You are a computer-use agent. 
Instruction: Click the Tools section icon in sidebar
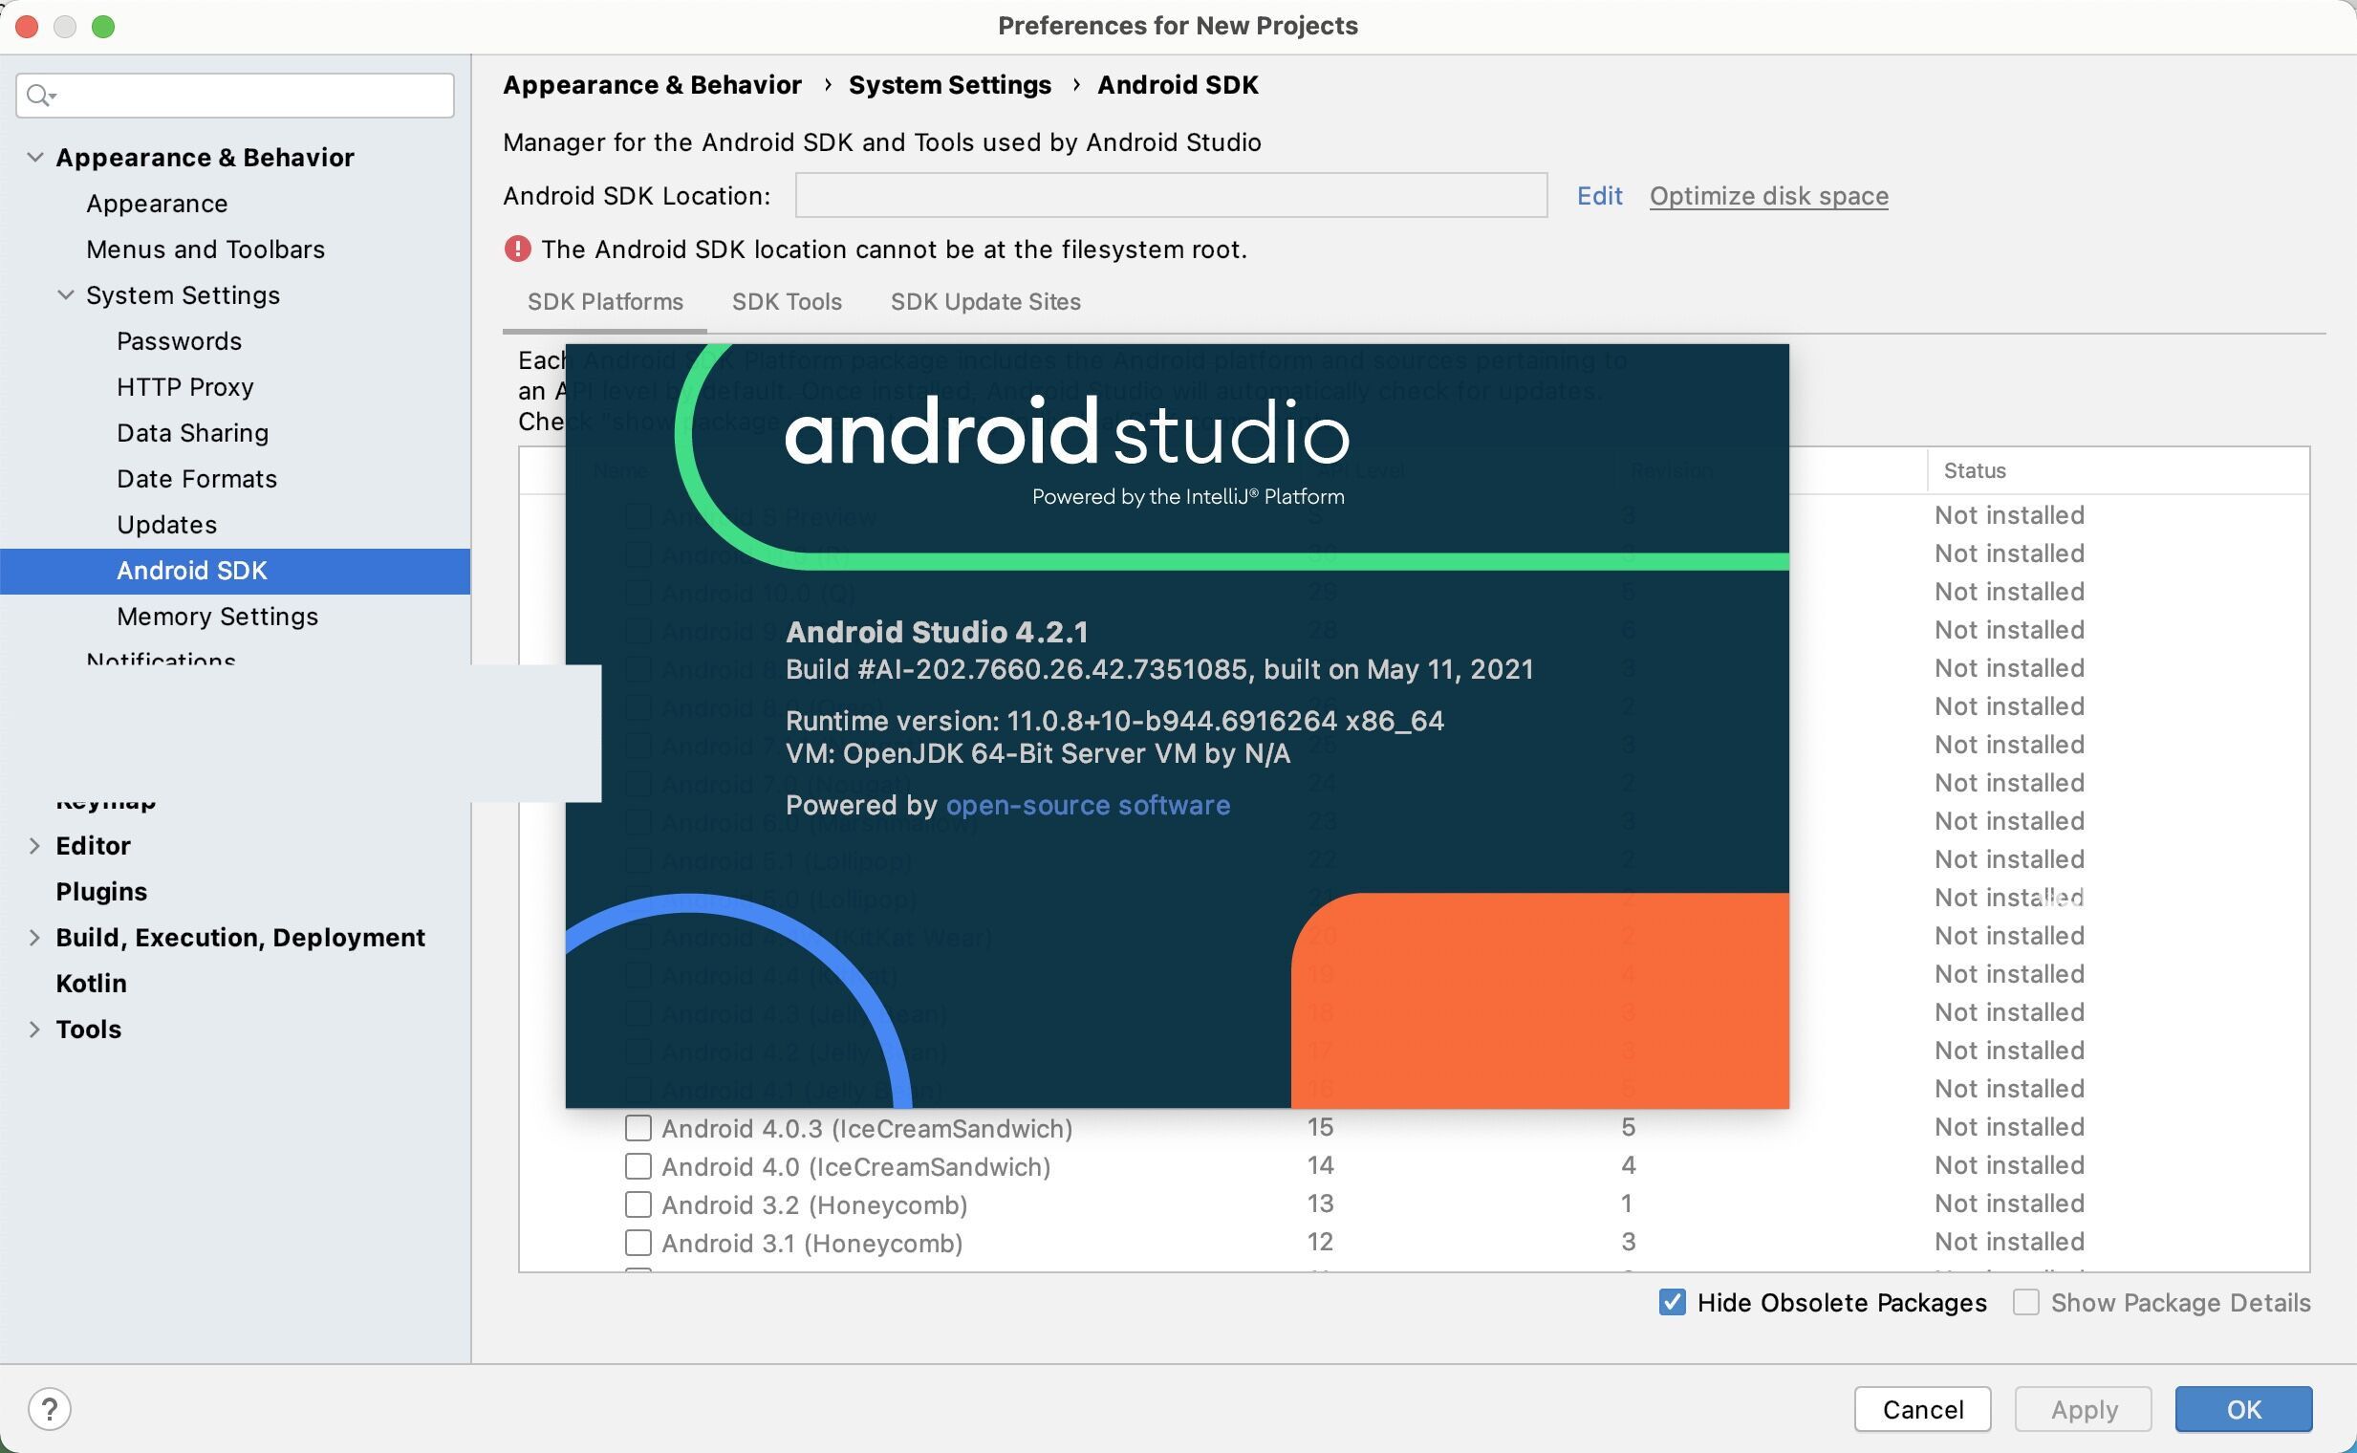[33, 1029]
